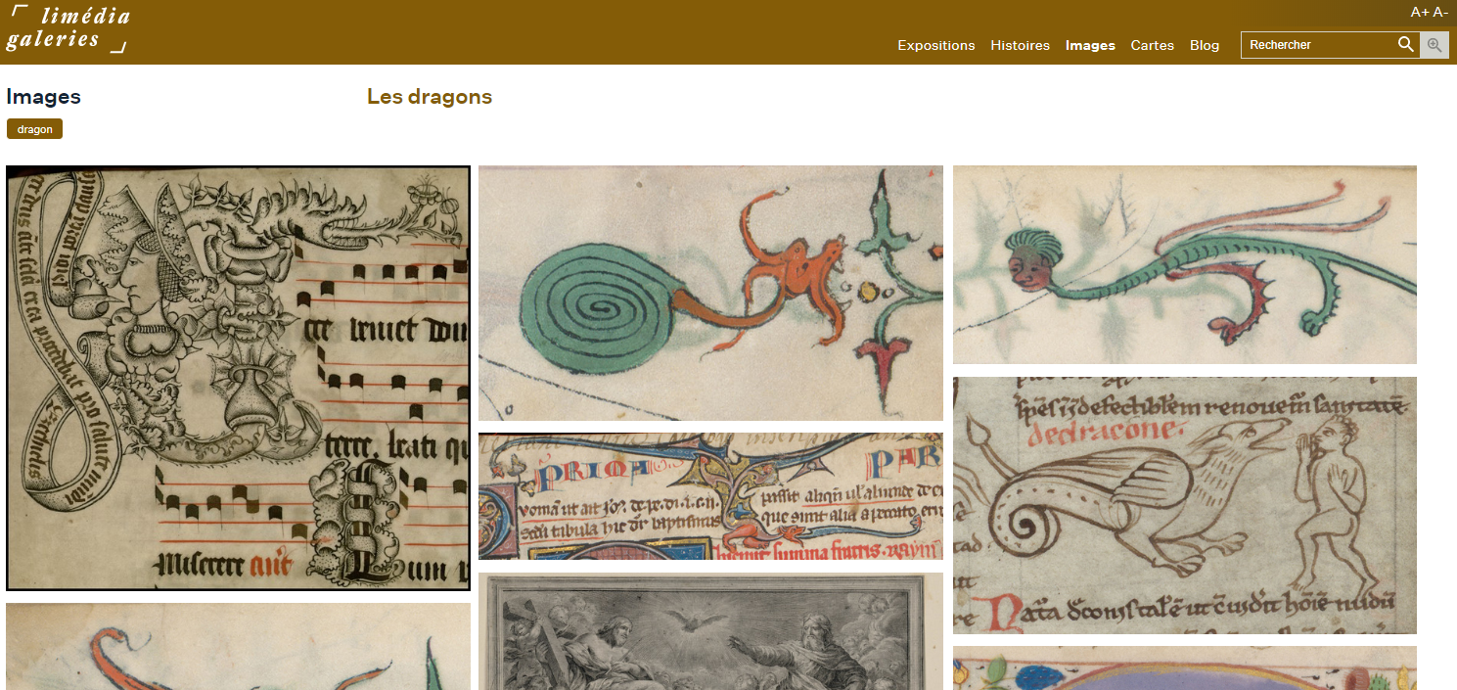Open the green-haired human-headed dragon image
The image size is (1457, 690).
point(1185,264)
